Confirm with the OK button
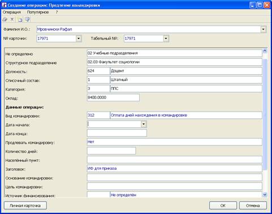Screen dimensions: 272x214 click(223, 206)
